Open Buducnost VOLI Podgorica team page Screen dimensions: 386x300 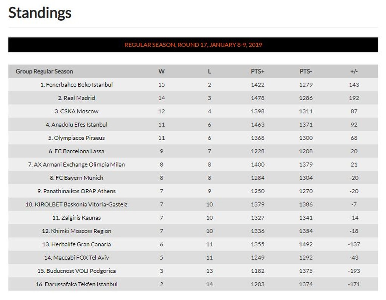click(80, 271)
